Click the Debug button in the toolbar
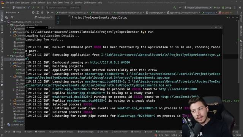 [227, 8]
